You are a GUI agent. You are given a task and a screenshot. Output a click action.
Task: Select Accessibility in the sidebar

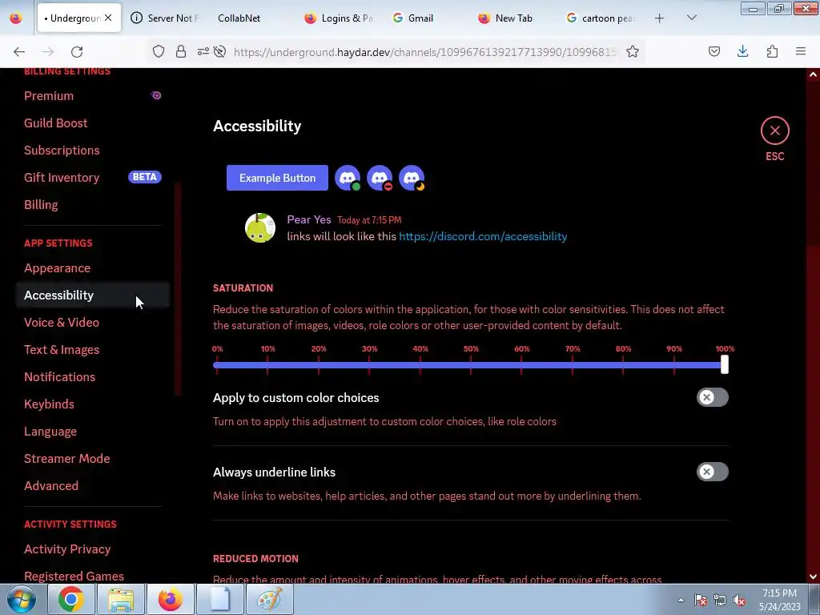click(x=93, y=295)
